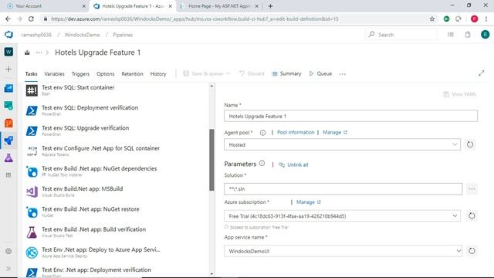
Task: Switch to Your Account browser tab
Action: pos(46,6)
